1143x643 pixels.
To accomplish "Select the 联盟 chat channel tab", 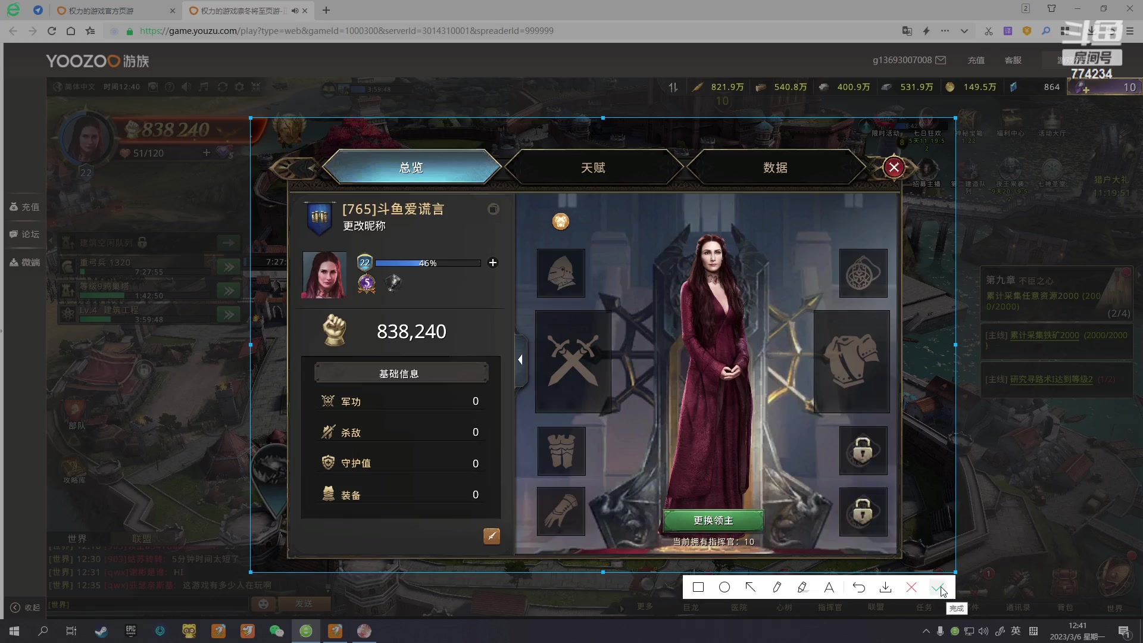I will click(x=142, y=538).
